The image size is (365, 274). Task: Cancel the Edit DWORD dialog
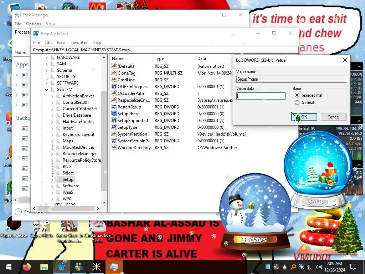(334, 117)
